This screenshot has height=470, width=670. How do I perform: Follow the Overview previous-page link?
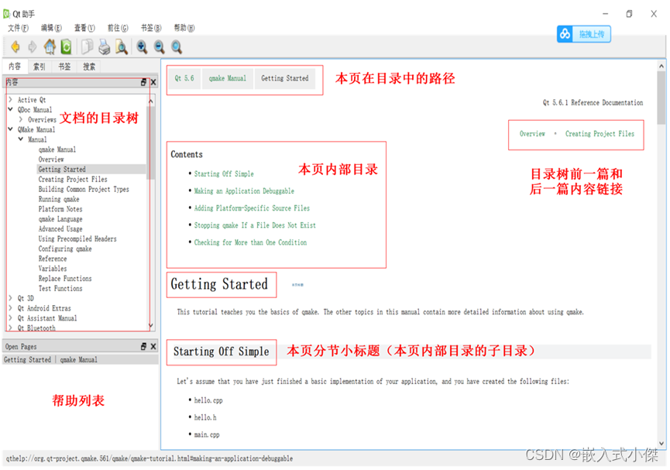coord(532,134)
